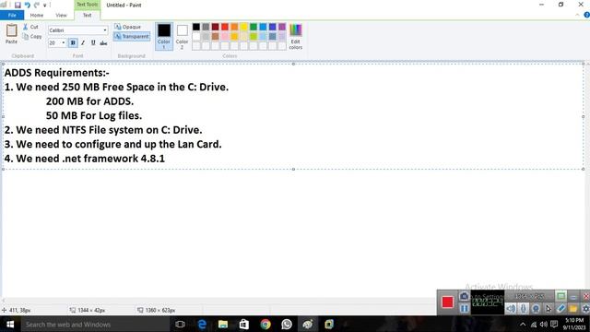Toggle Underline formatting
This screenshot has width=590, height=332.
coord(93,43)
